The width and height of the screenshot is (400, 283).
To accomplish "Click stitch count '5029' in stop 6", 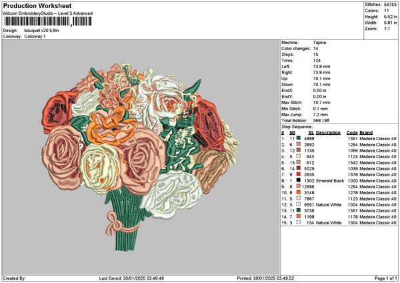I will point(309,169).
